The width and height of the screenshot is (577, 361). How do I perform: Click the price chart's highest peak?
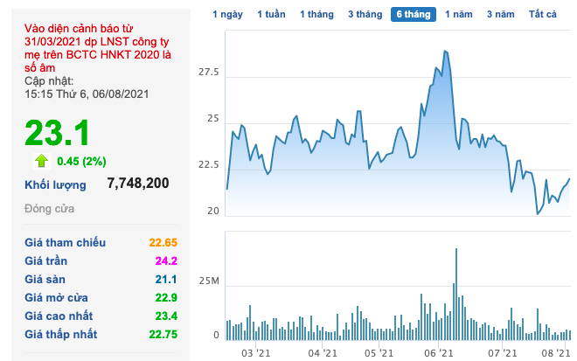pyautogui.click(x=445, y=52)
